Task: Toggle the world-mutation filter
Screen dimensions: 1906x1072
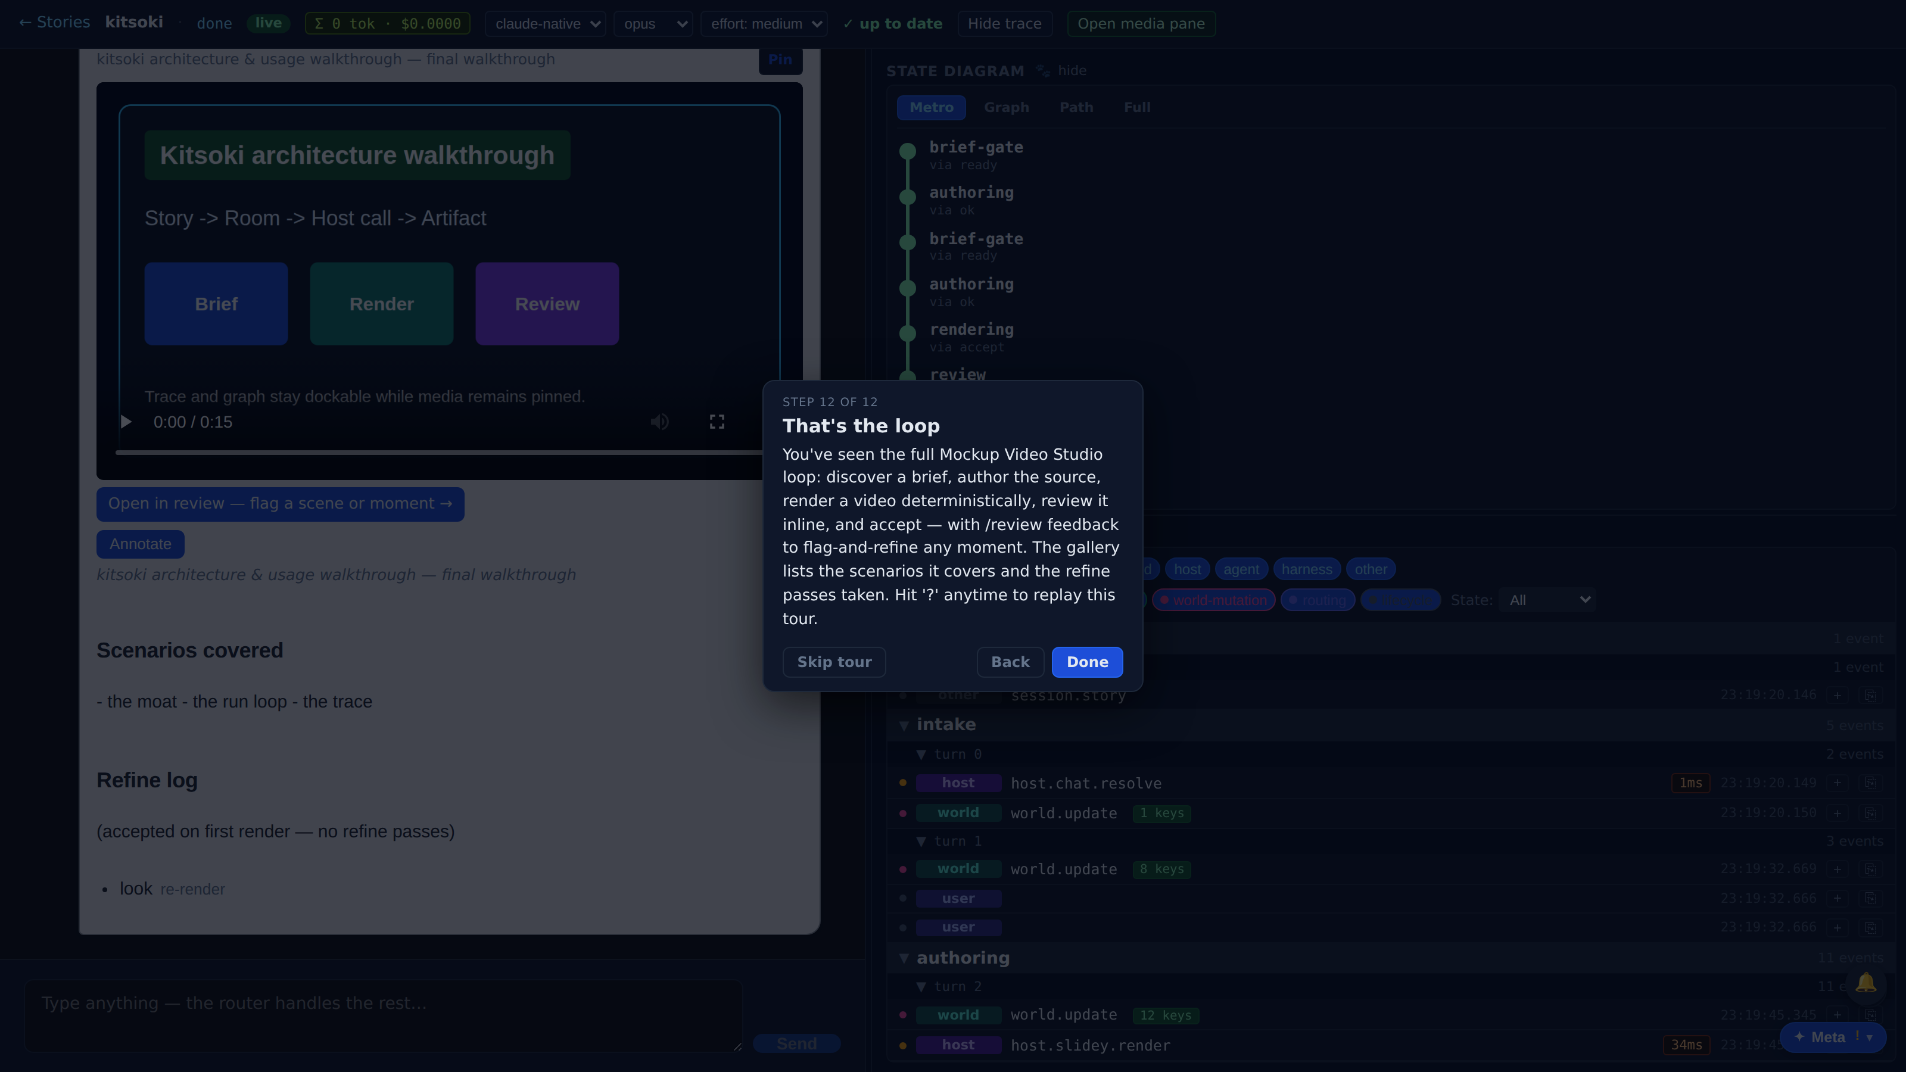Action: 1213,600
